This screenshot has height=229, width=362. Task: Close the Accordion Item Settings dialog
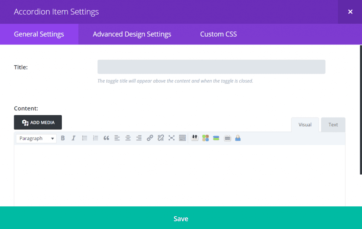click(350, 12)
